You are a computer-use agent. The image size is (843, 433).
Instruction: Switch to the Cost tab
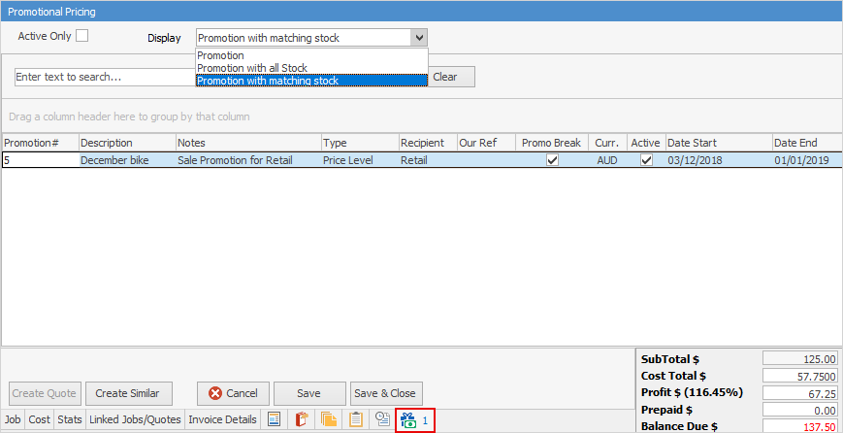click(39, 419)
